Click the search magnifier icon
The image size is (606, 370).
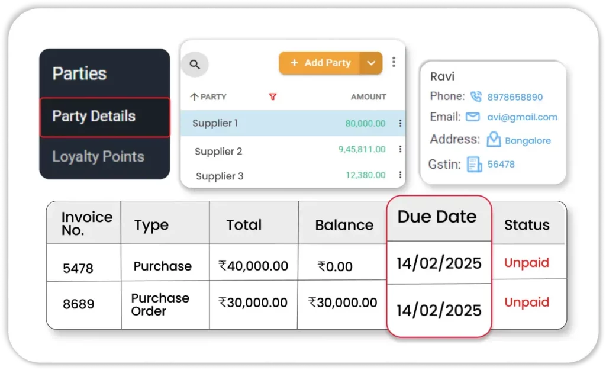tap(195, 64)
